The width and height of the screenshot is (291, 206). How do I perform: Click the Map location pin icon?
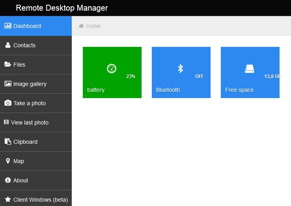click(x=8, y=161)
